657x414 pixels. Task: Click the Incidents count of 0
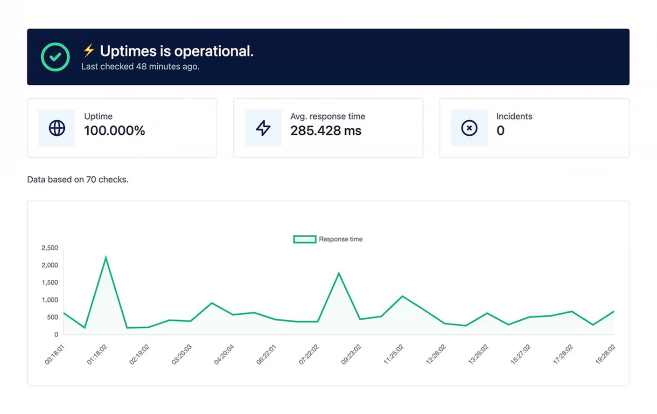point(500,131)
